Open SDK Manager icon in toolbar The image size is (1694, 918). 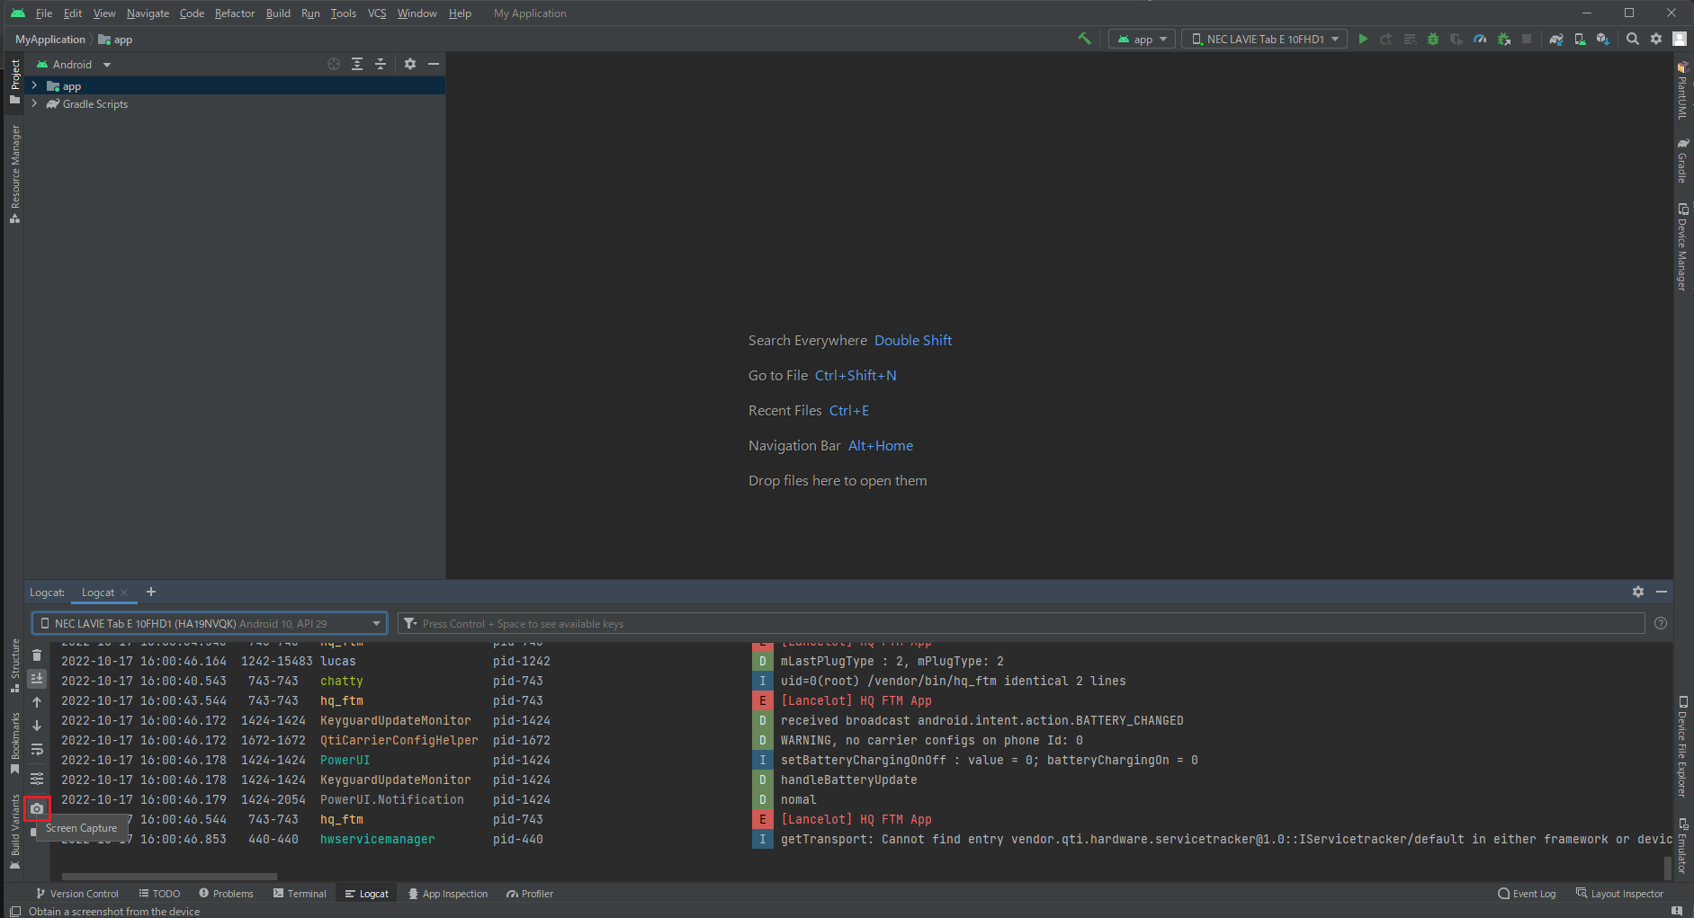1603,39
